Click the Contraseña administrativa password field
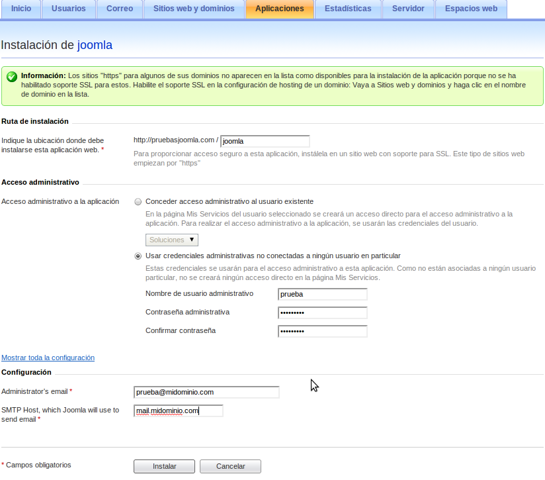This screenshot has width=545, height=480. pos(323,312)
